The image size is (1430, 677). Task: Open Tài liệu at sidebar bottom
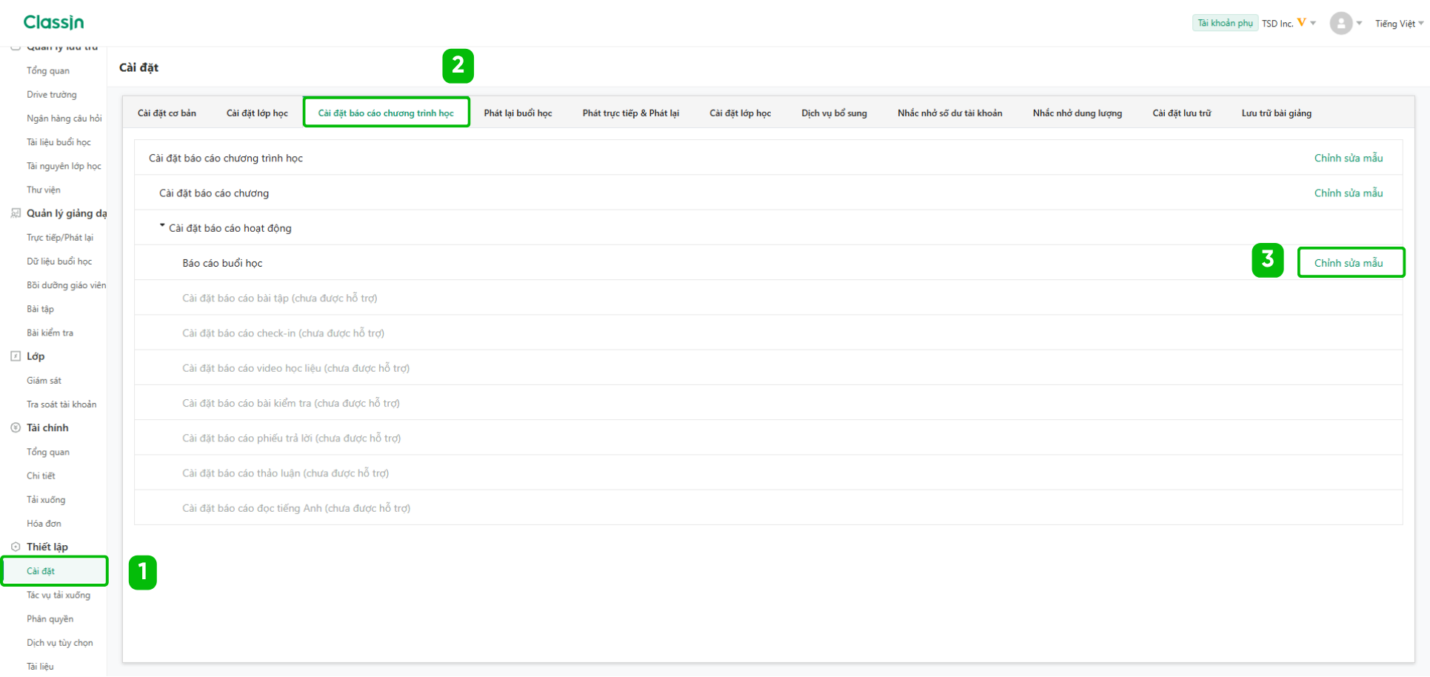(x=40, y=667)
